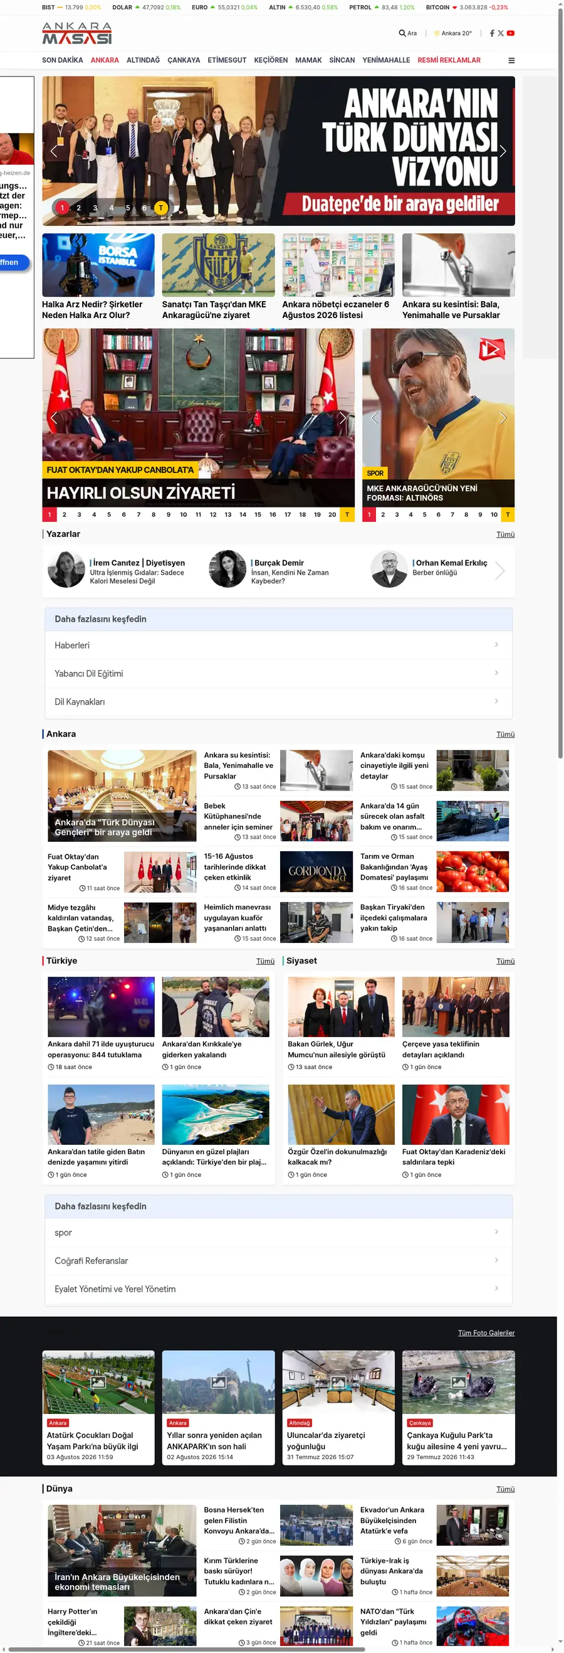Open the hamburger menu icon
The width and height of the screenshot is (564, 1653).
click(511, 60)
